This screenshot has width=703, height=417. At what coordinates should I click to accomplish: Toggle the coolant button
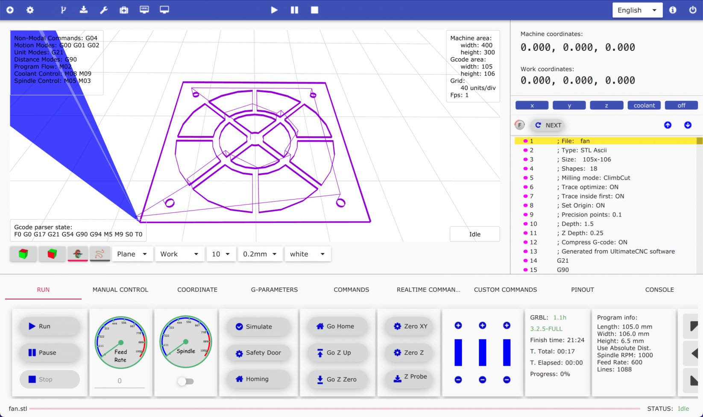tap(644, 106)
